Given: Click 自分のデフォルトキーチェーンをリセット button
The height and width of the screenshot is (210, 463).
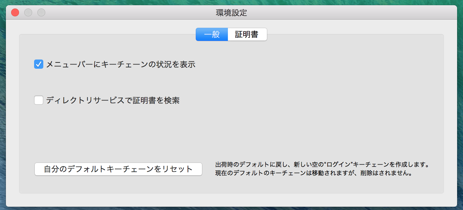Looking at the screenshot, I should pos(118,169).
